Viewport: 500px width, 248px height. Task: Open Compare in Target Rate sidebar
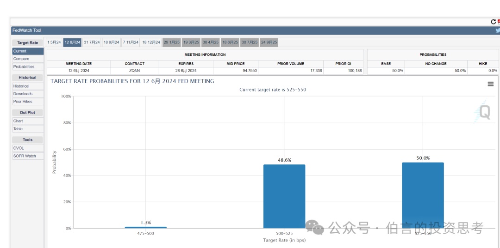pos(21,59)
